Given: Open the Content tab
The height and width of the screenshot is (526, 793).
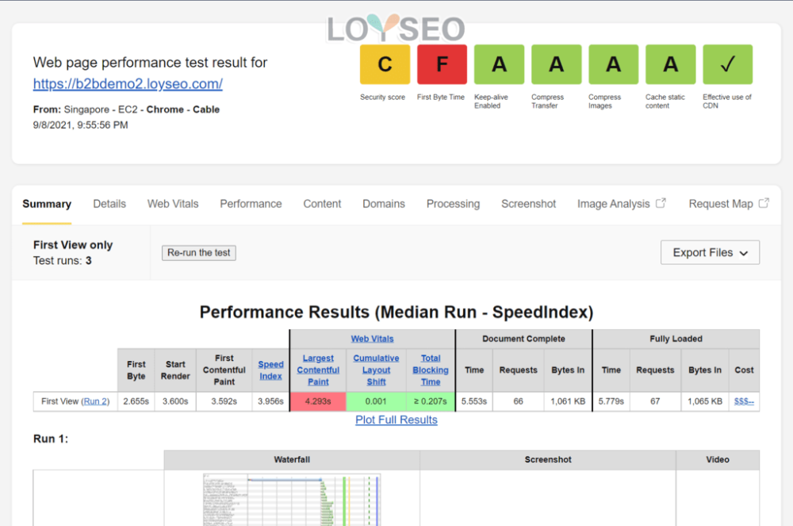Looking at the screenshot, I should (322, 204).
